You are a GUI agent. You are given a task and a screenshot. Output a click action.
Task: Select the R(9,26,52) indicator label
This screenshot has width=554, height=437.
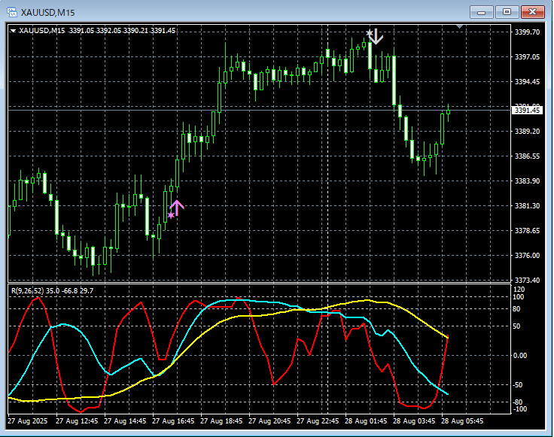coord(28,291)
